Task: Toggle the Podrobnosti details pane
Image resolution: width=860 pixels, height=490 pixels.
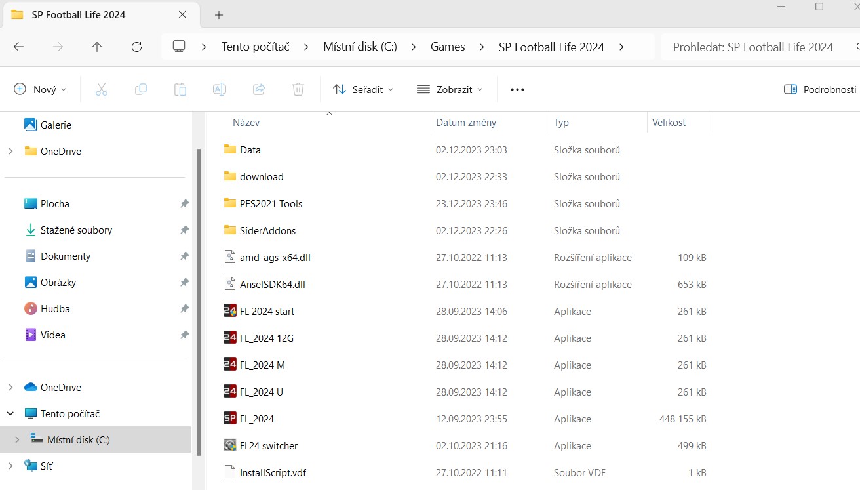Action: [x=820, y=89]
